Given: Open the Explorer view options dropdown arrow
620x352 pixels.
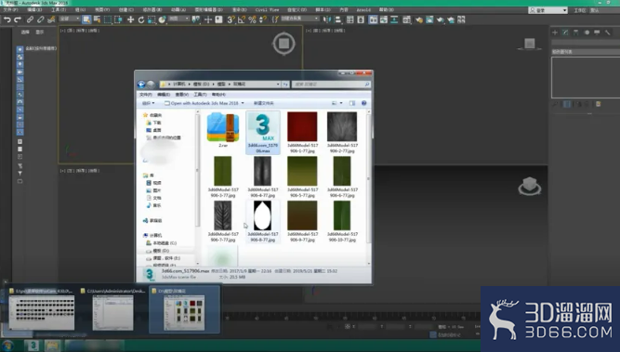Looking at the screenshot, I should pyautogui.click(x=341, y=103).
